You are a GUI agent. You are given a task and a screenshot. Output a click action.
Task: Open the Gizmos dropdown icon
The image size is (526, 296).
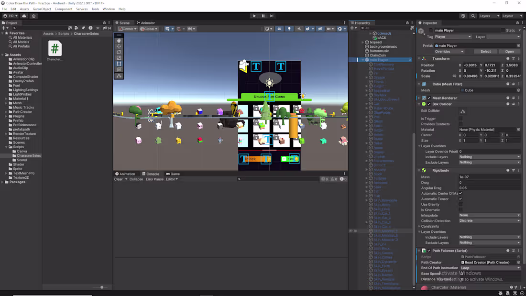pos(341,29)
